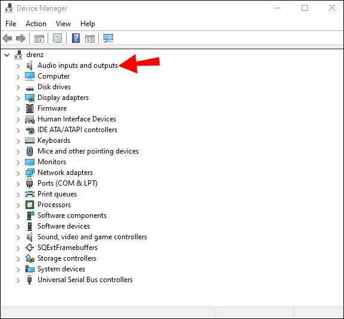
Task: Collapse the drenz root node
Action: [x=7, y=55]
